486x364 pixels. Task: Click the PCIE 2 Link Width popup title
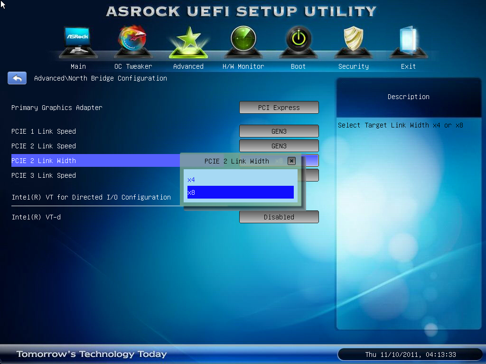point(236,161)
